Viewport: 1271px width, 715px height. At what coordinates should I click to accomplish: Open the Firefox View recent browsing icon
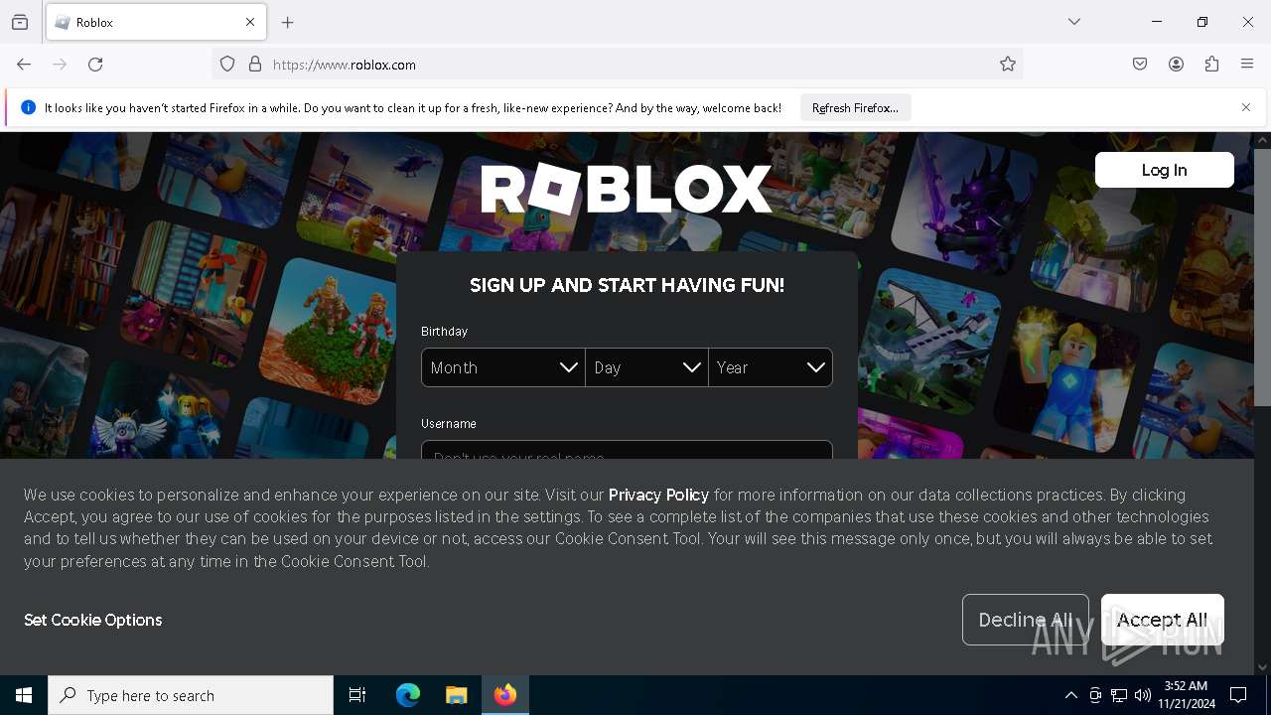[20, 22]
